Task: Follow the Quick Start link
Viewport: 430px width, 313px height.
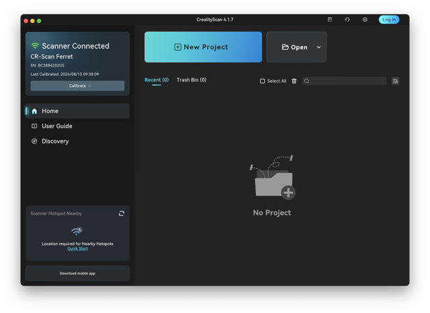Action: (77, 248)
